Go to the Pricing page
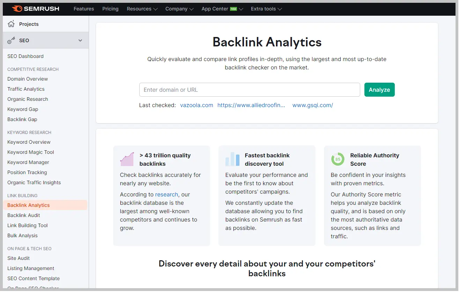 (x=110, y=9)
